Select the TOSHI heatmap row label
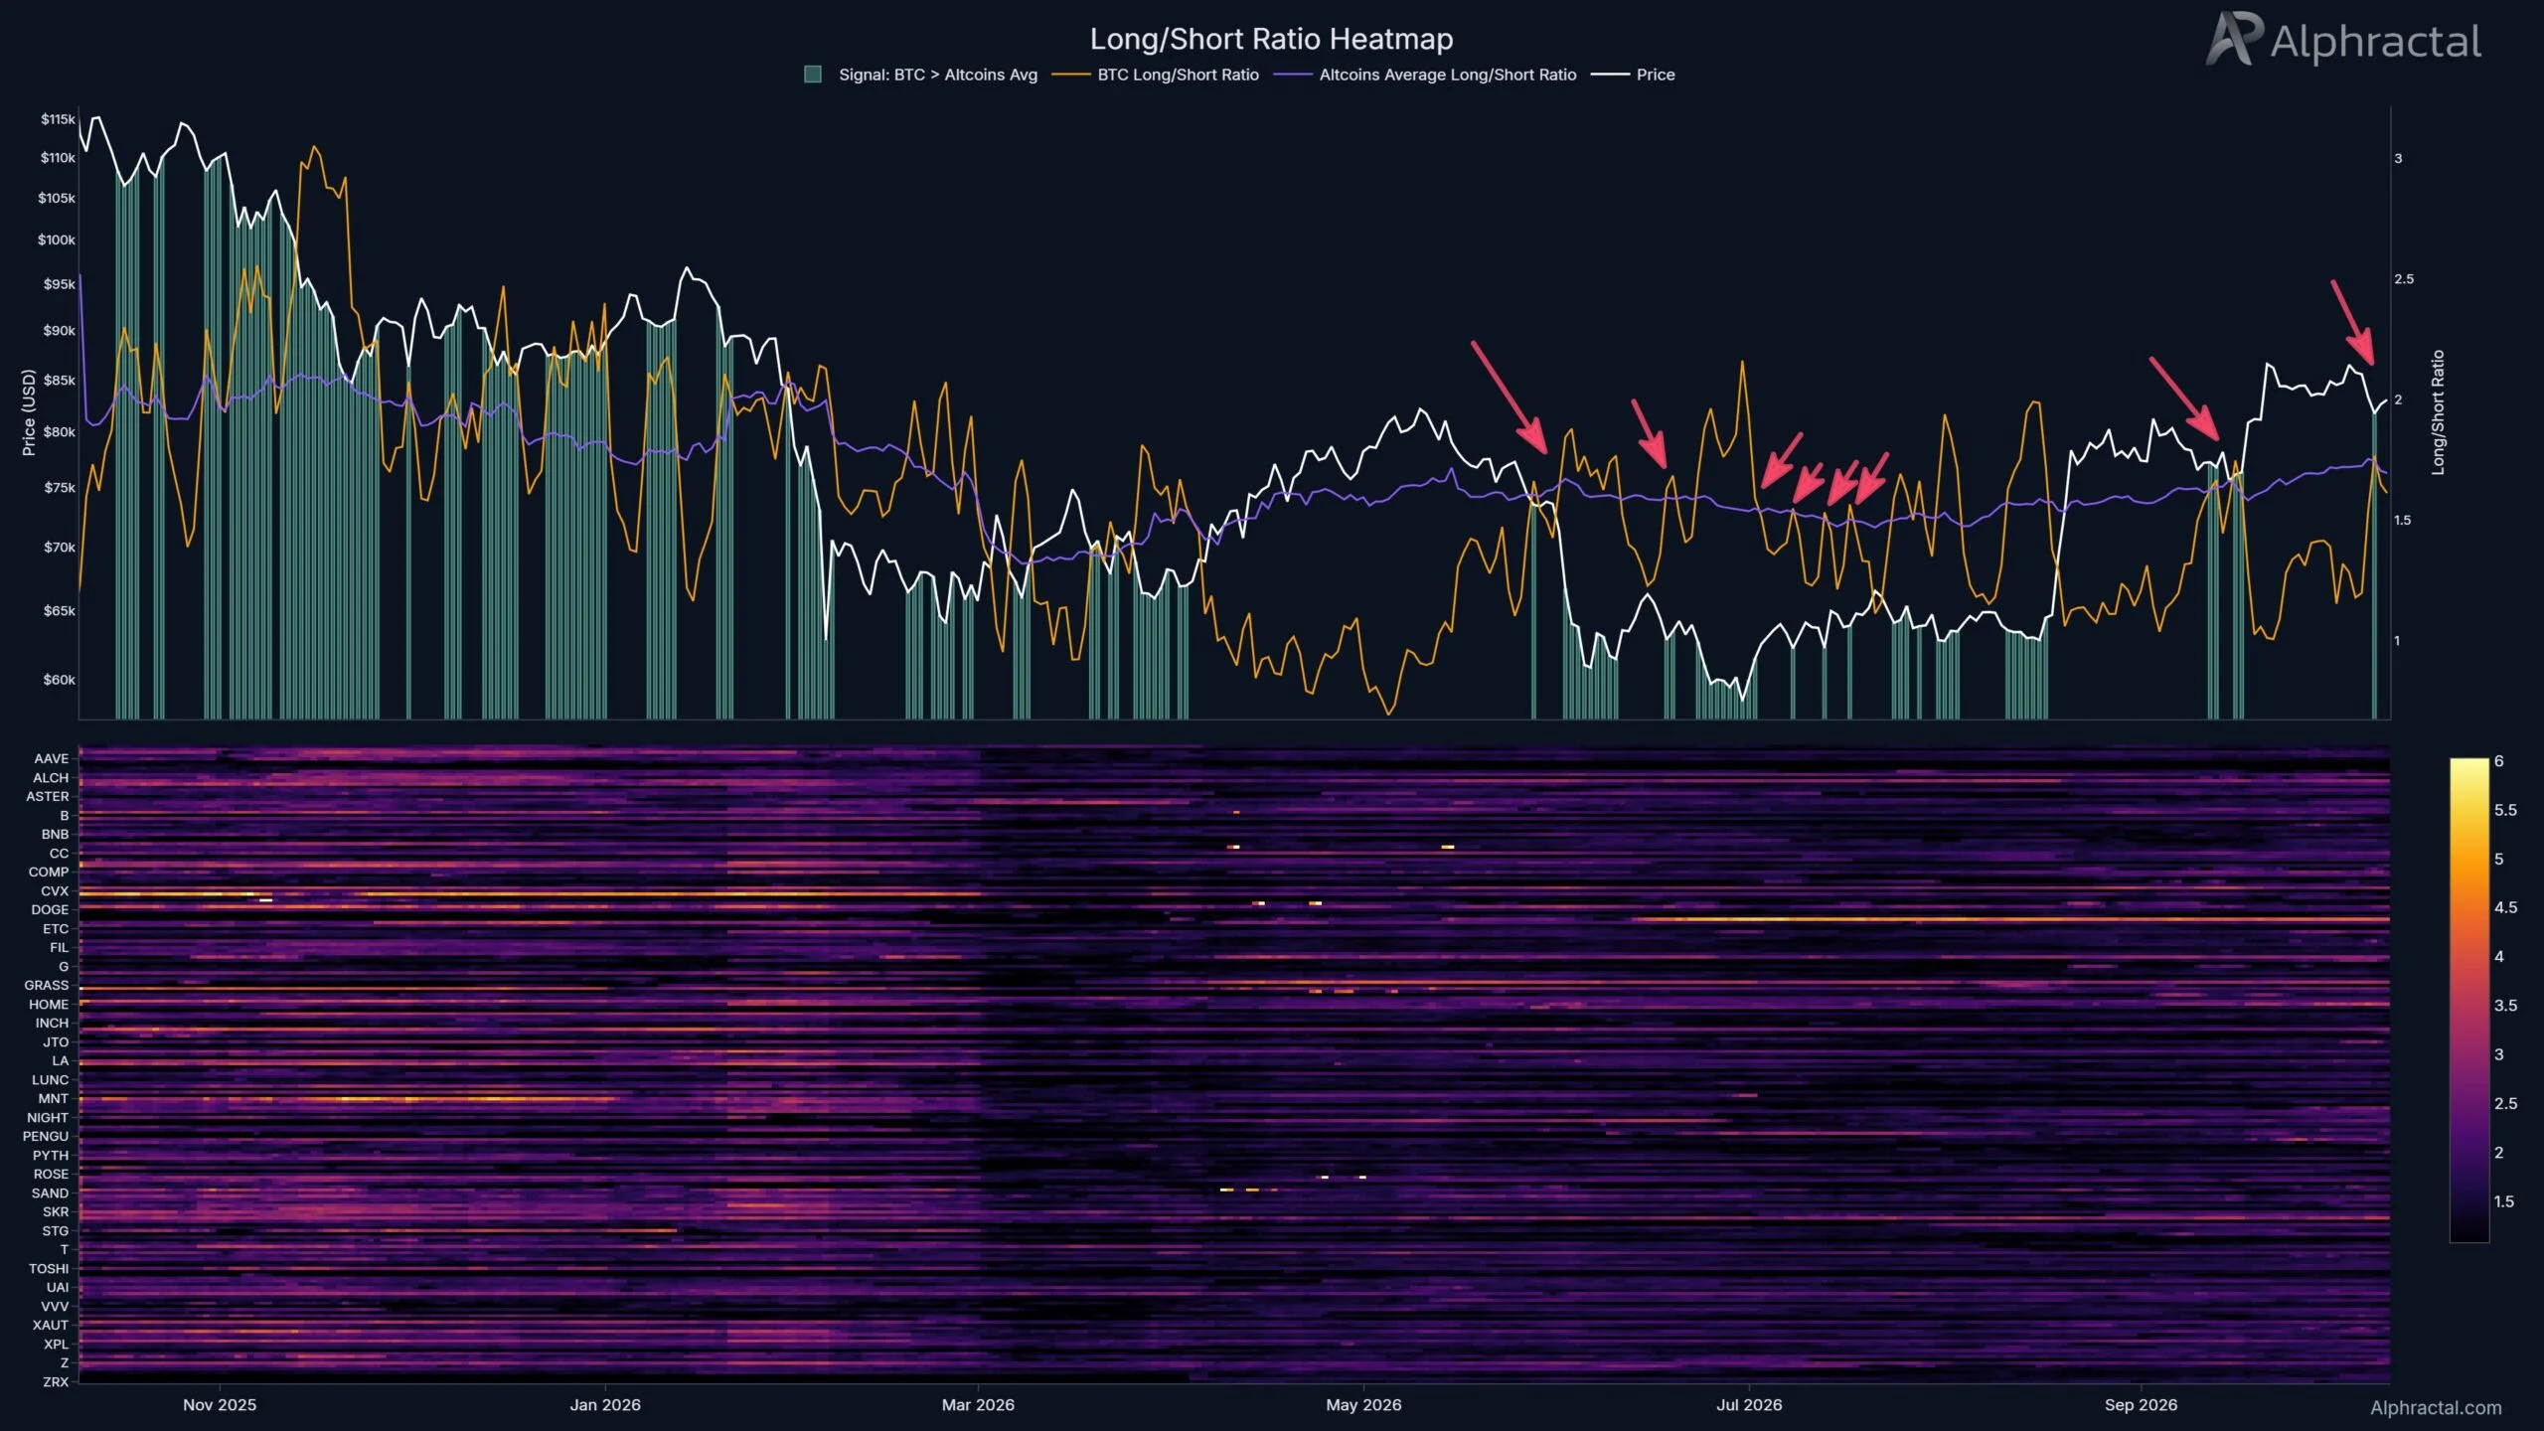This screenshot has width=2544, height=1431. click(x=49, y=1268)
